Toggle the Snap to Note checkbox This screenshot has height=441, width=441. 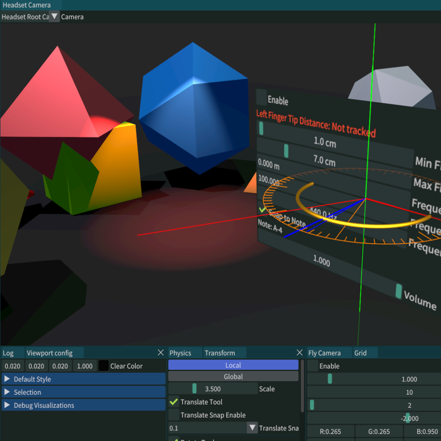click(262, 209)
